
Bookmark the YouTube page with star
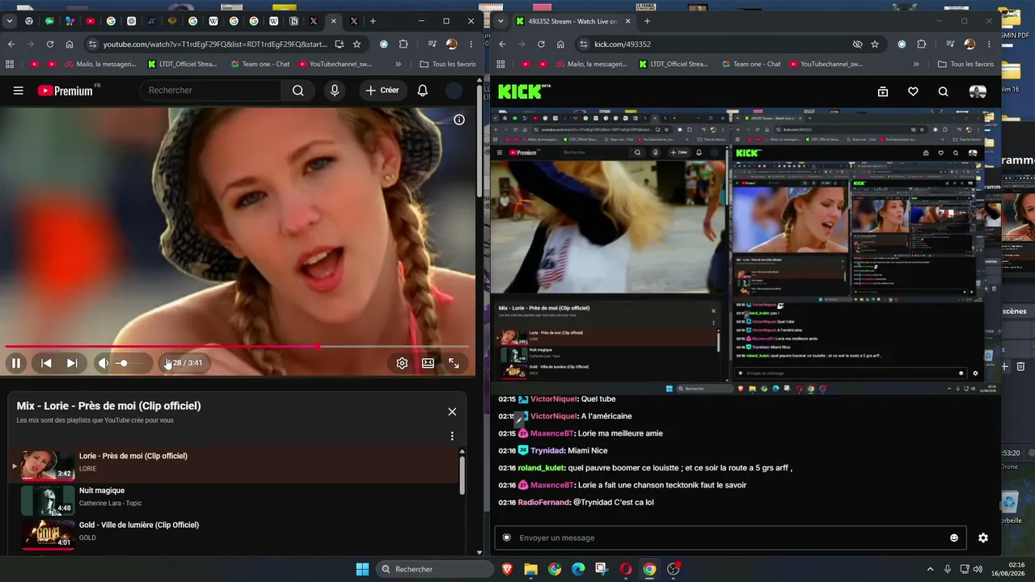(357, 44)
